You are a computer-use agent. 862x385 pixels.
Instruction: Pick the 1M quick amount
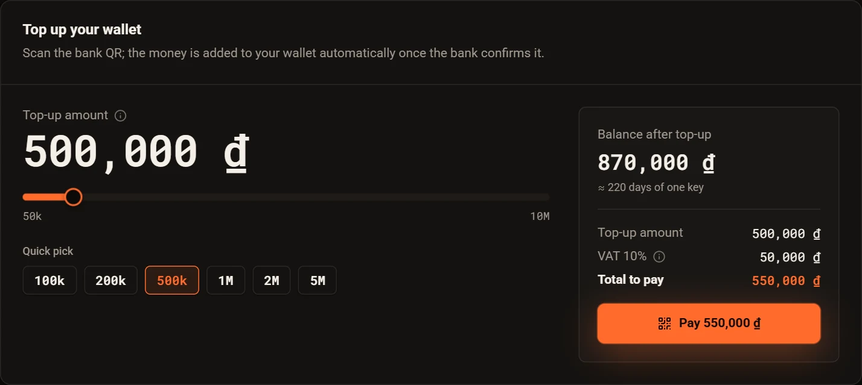point(226,280)
